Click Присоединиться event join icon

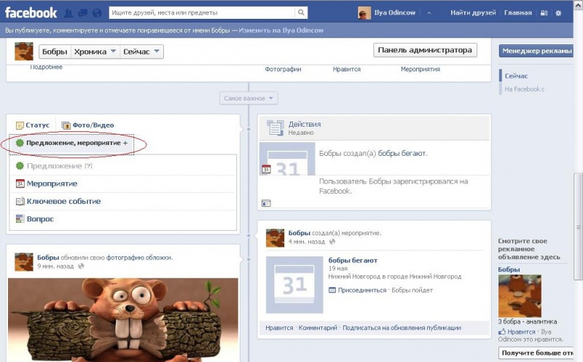click(x=332, y=291)
